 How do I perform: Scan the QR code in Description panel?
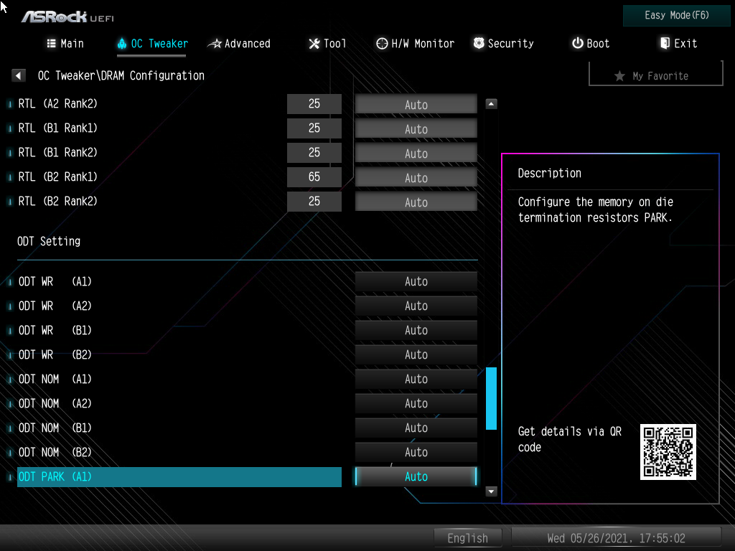667,452
